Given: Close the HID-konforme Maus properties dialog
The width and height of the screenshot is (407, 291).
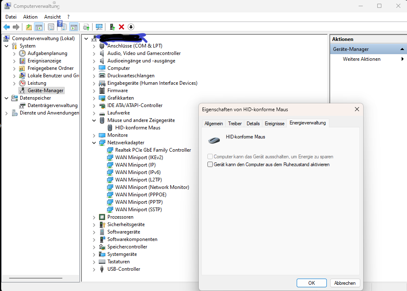Looking at the screenshot, I should point(357,109).
